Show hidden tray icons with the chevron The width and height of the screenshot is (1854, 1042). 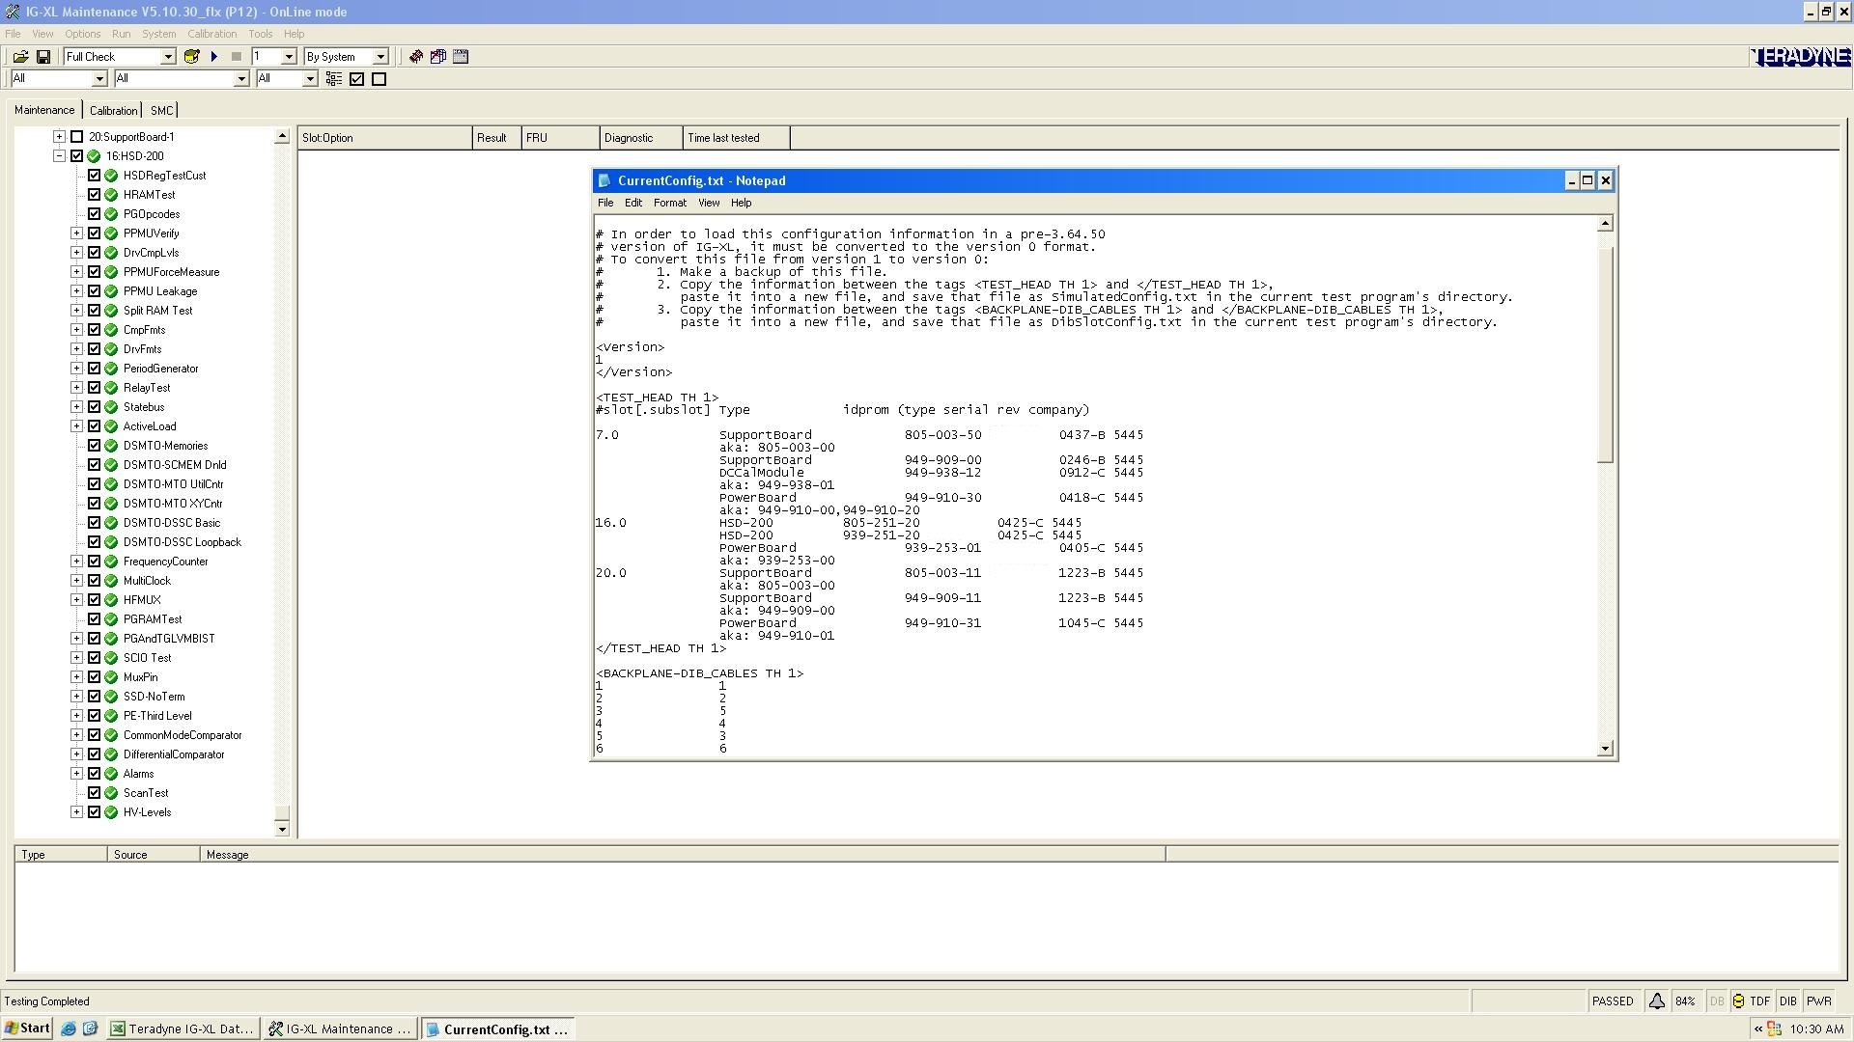[1758, 1029]
